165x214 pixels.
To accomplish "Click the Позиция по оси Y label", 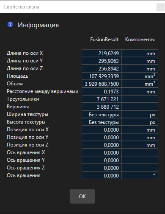I will [27, 137].
